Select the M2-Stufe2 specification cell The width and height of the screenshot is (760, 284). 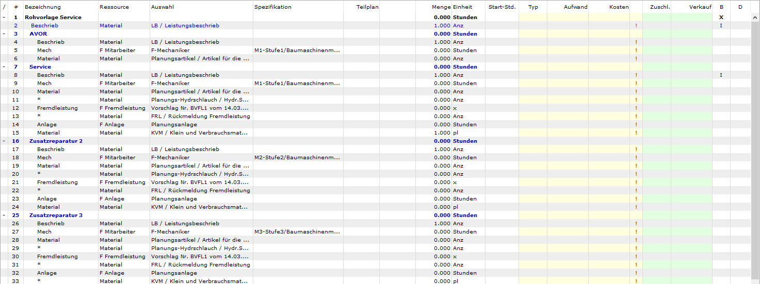point(297,158)
